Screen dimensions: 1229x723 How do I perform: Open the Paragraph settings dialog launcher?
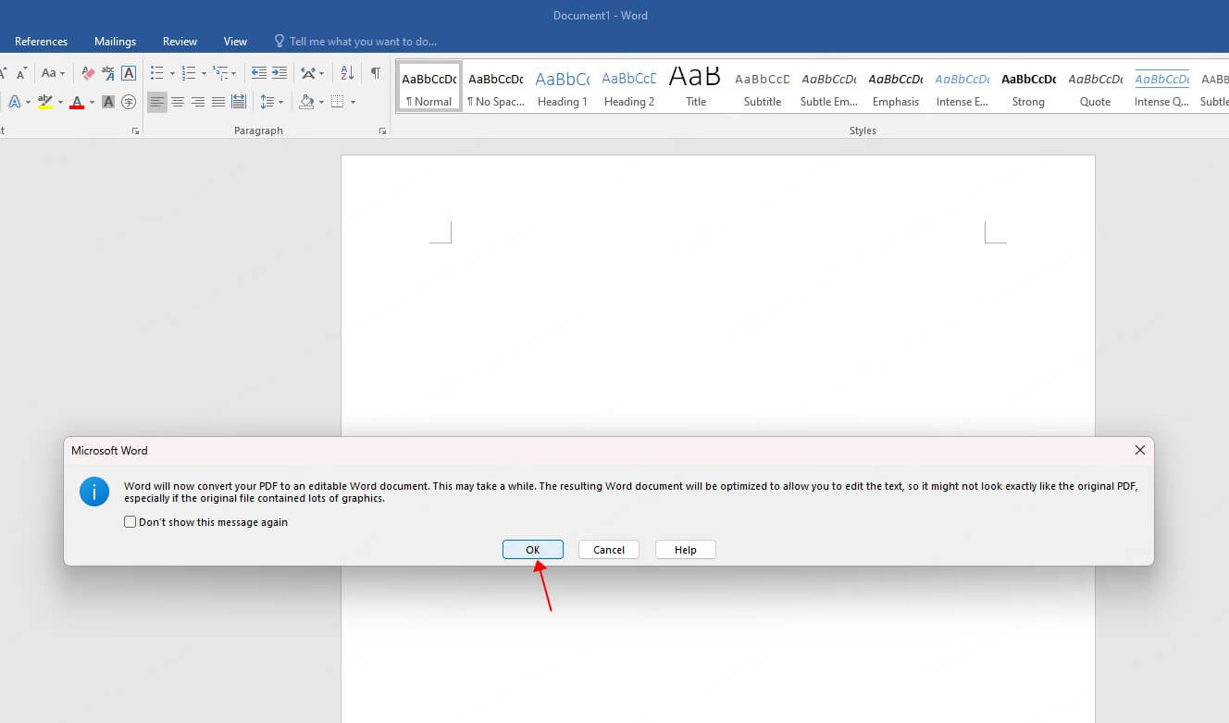(x=382, y=131)
